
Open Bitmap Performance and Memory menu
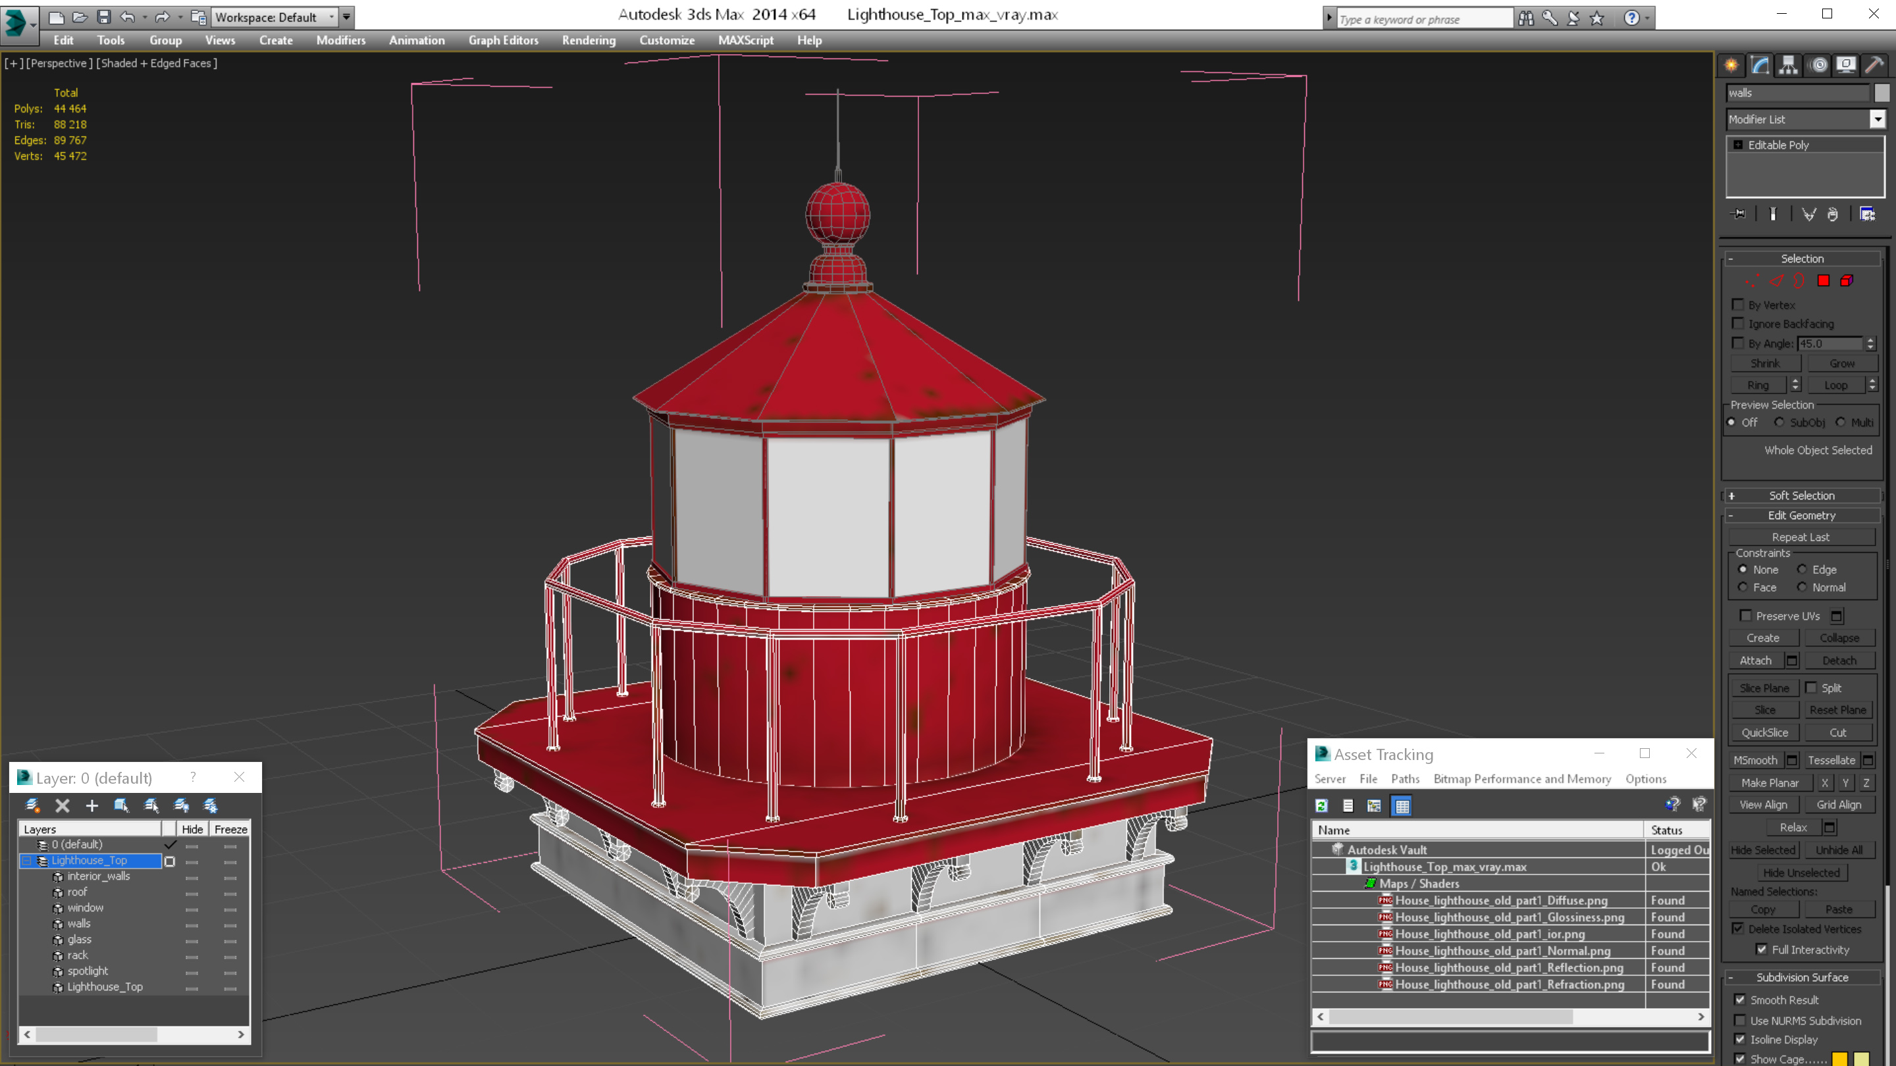tap(1522, 779)
